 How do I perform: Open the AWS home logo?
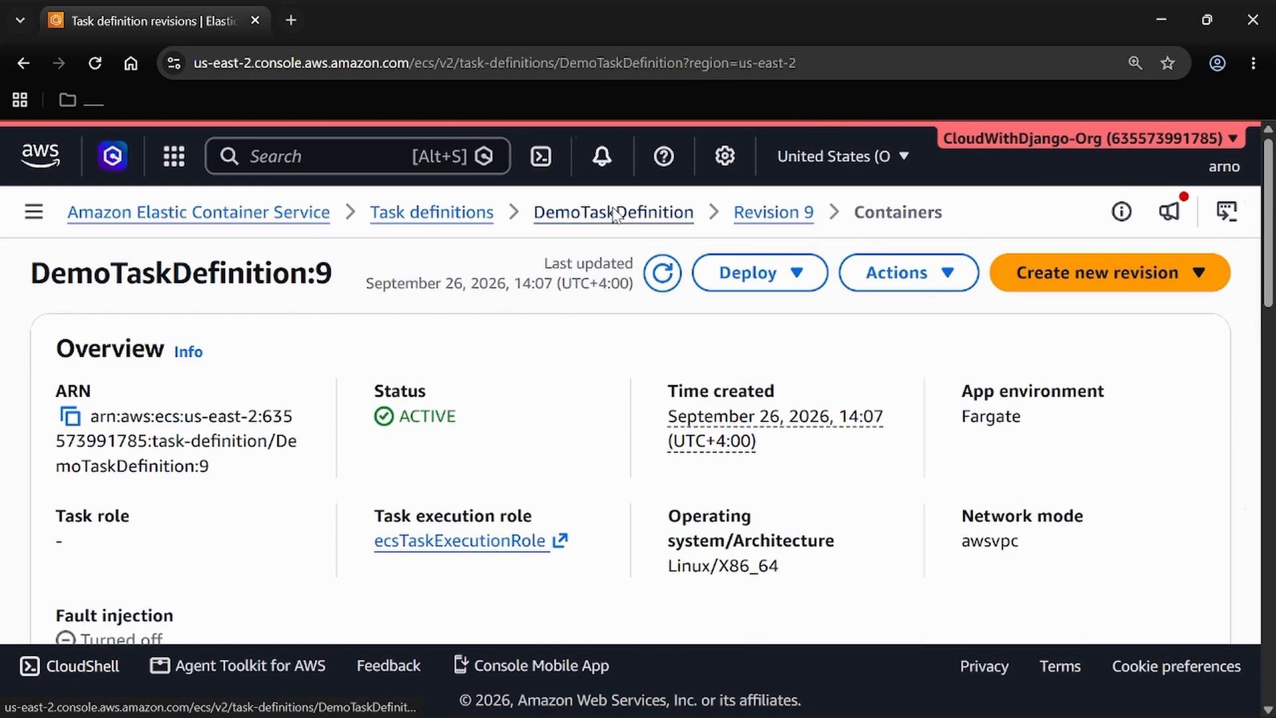tap(41, 156)
